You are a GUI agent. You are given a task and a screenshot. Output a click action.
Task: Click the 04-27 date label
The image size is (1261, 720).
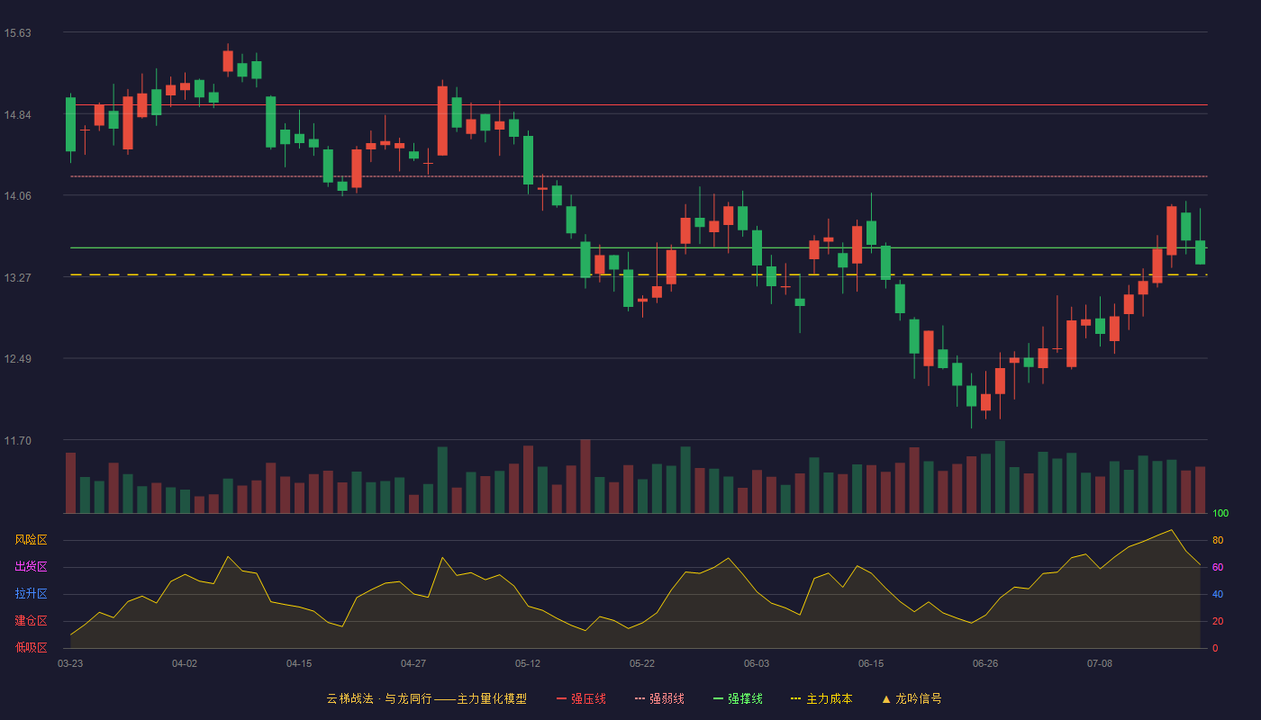pyautogui.click(x=413, y=663)
